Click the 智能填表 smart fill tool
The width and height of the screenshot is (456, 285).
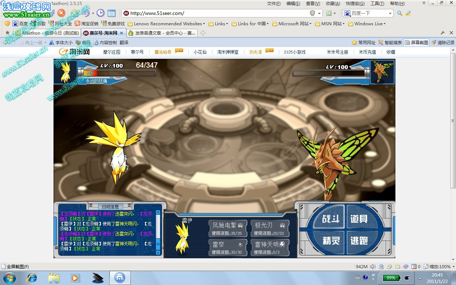pyautogui.click(x=390, y=42)
